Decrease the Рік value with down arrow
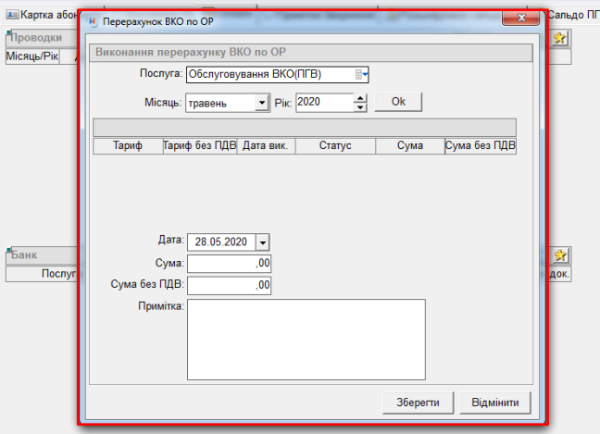Screen dimensions: 600x434 360,106
